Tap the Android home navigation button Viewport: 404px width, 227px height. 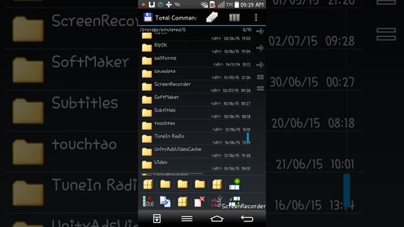click(x=217, y=219)
